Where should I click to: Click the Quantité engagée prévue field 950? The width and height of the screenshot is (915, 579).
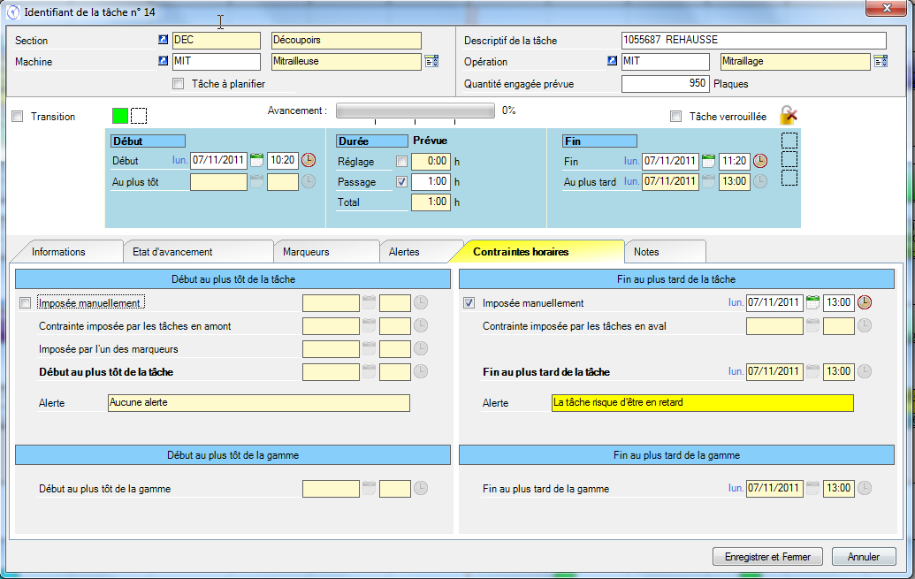tap(665, 83)
